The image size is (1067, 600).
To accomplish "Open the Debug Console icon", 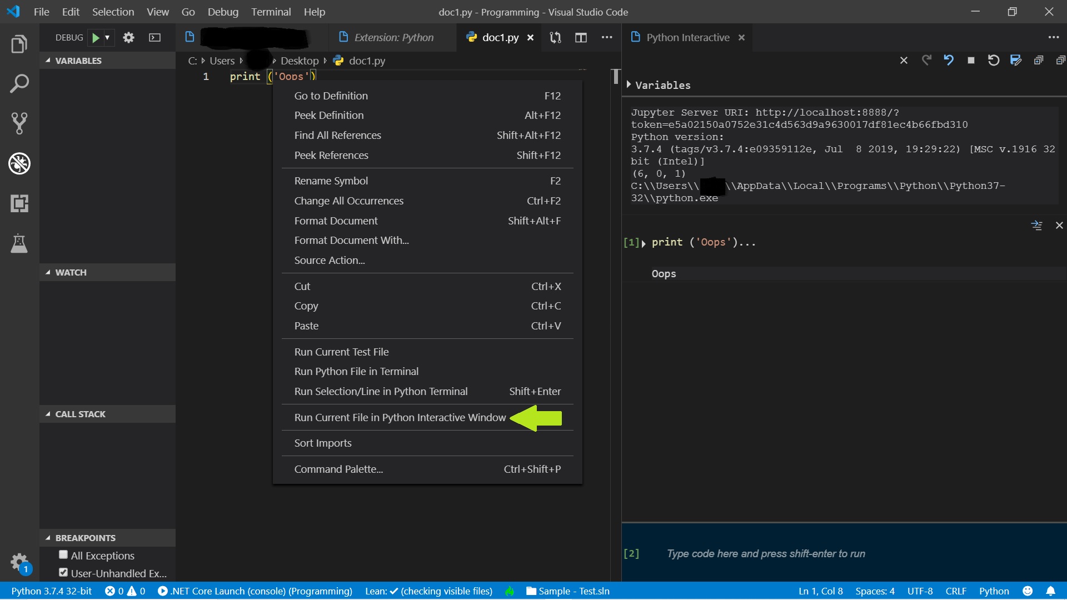I will [x=154, y=37].
